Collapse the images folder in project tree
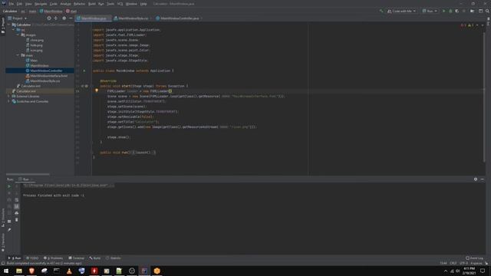 (x=18, y=35)
